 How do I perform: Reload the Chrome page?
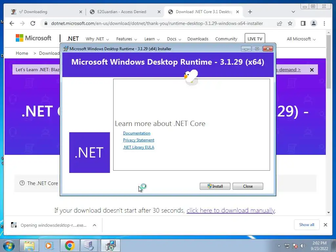coord(33,23)
